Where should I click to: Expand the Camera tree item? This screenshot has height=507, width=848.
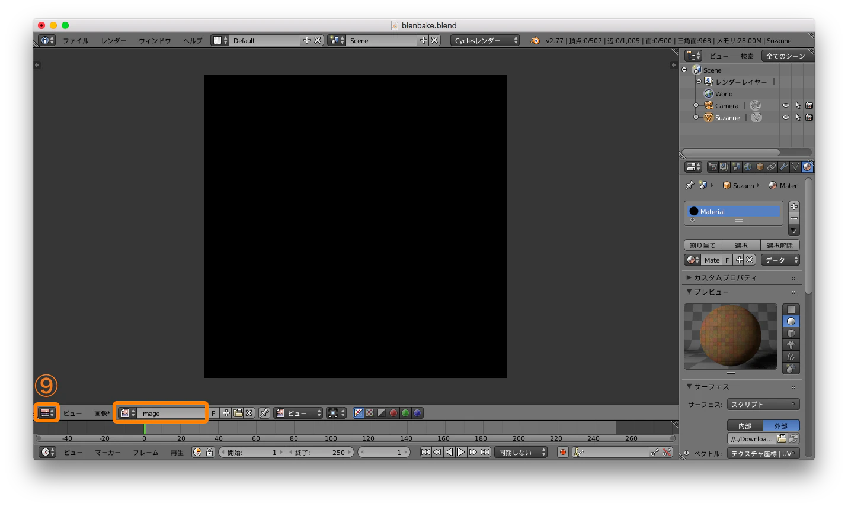tap(696, 105)
